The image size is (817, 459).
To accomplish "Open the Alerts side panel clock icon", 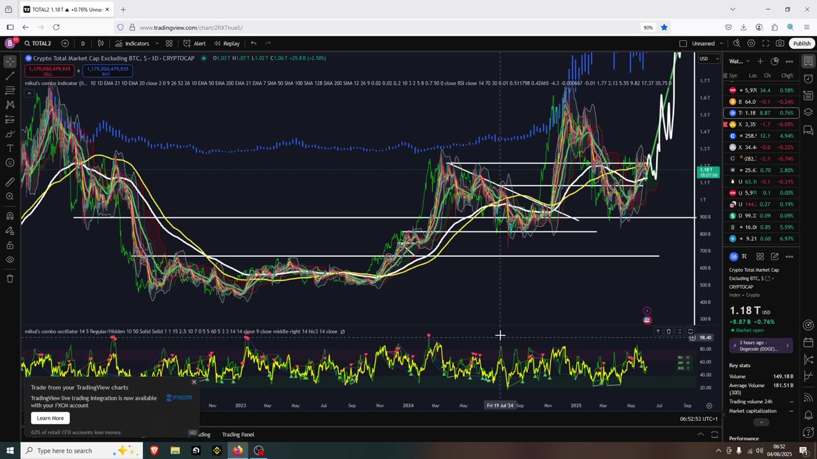I will [x=808, y=78].
